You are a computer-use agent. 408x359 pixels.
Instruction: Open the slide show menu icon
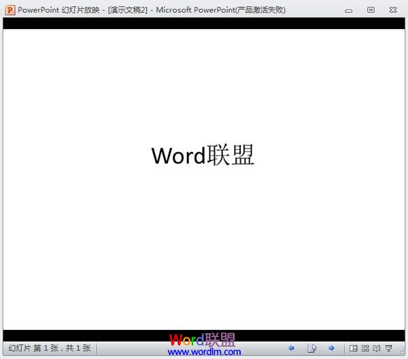[312, 348]
